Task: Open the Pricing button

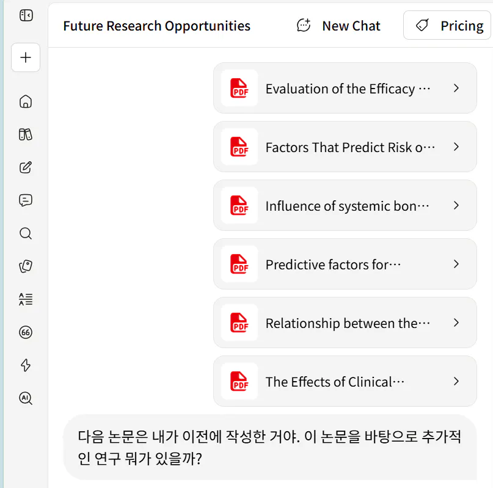Action: coord(447,25)
